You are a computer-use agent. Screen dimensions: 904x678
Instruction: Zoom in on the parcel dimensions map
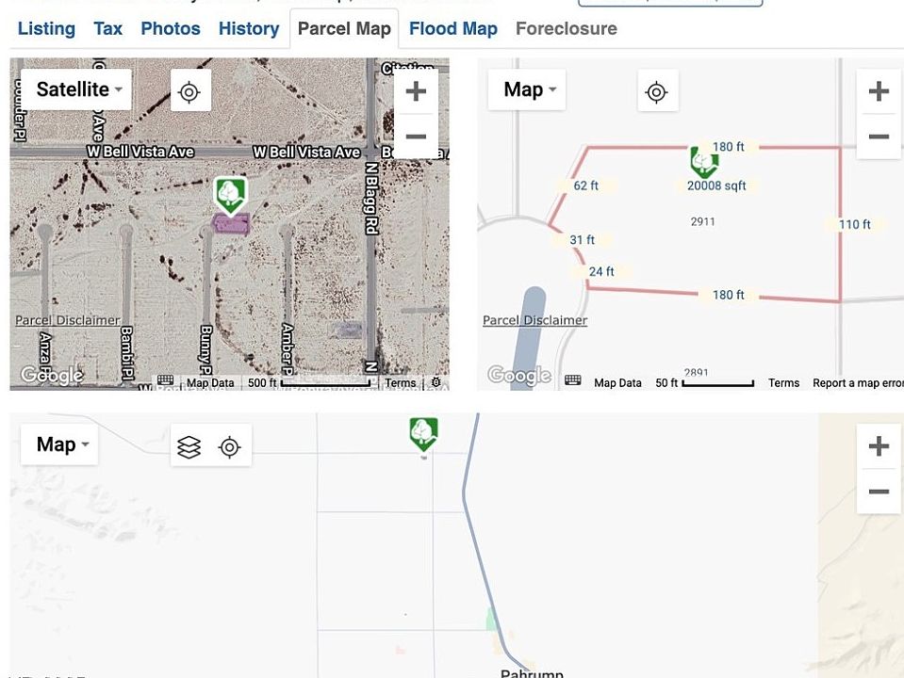(x=879, y=91)
